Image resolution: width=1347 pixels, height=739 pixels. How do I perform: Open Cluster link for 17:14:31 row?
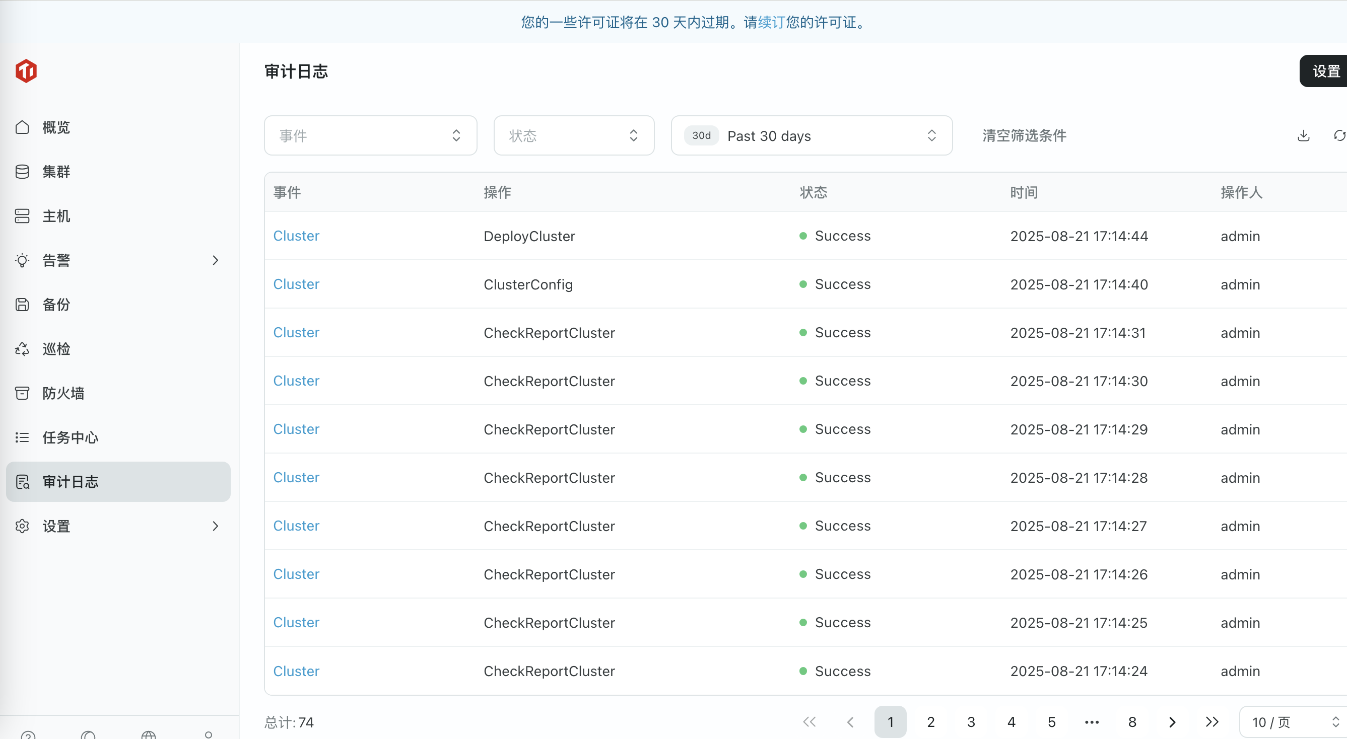[x=296, y=333]
